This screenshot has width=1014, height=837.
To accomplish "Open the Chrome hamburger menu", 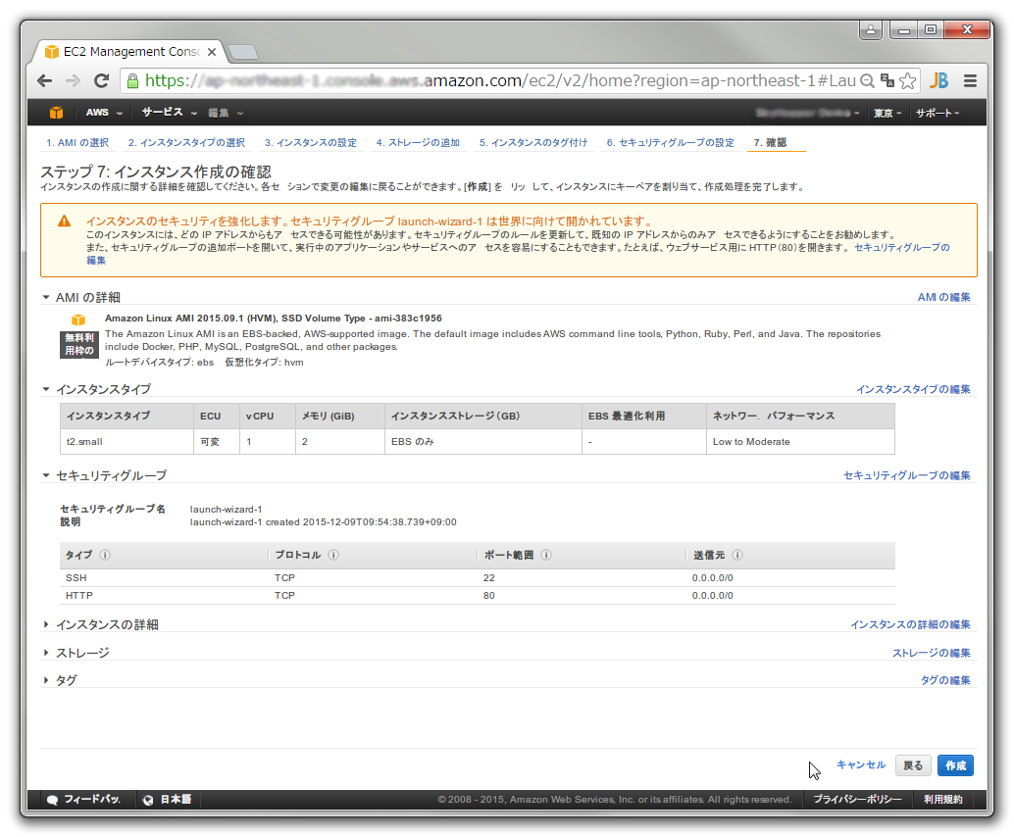I will click(x=970, y=80).
